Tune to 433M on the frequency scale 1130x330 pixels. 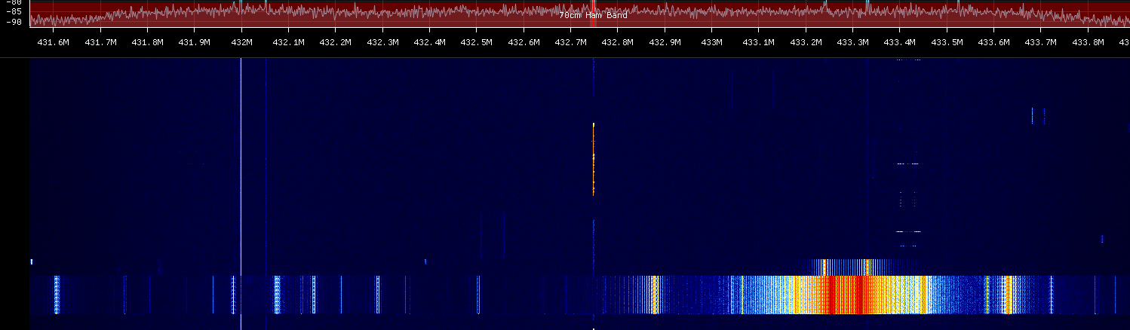[x=711, y=42]
